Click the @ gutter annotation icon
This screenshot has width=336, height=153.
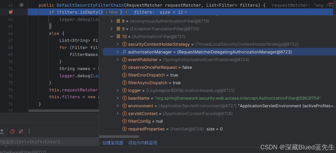pyautogui.click(x=22, y=5)
